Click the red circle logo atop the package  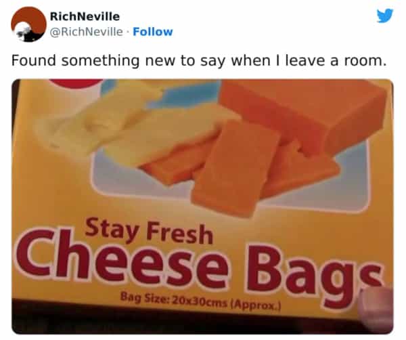point(75,83)
